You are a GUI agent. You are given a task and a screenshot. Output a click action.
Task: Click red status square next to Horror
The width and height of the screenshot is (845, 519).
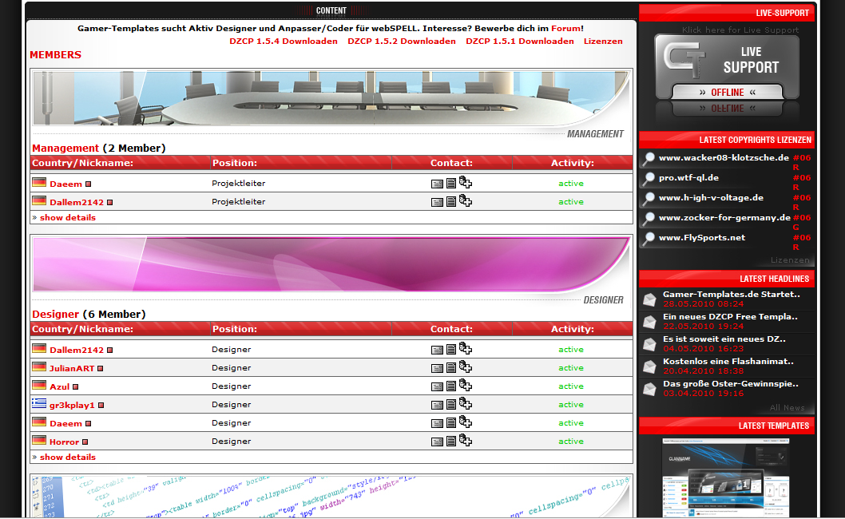coord(85,442)
